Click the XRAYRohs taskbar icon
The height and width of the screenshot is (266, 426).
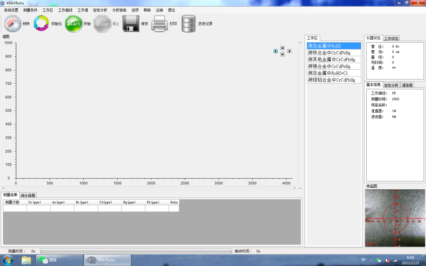[106, 260]
